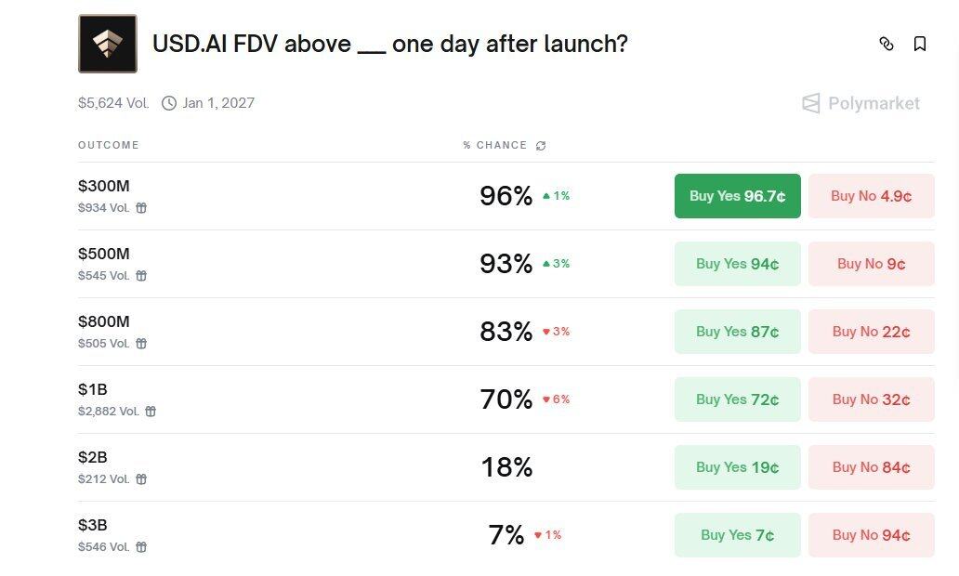Image resolution: width=959 pixels, height=576 pixels.
Task: Open the $2B outcome row label
Action: point(93,457)
